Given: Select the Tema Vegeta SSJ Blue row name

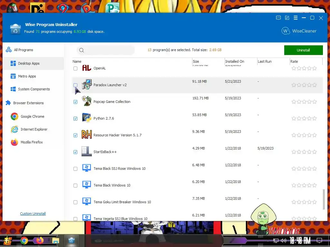Looking at the screenshot, I should [121, 219].
